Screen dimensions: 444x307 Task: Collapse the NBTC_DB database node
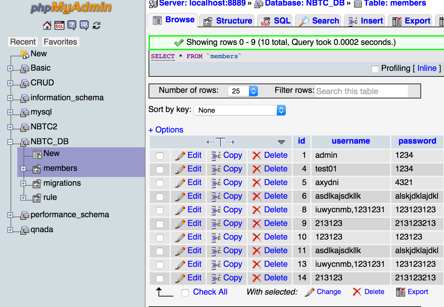pos(10,142)
